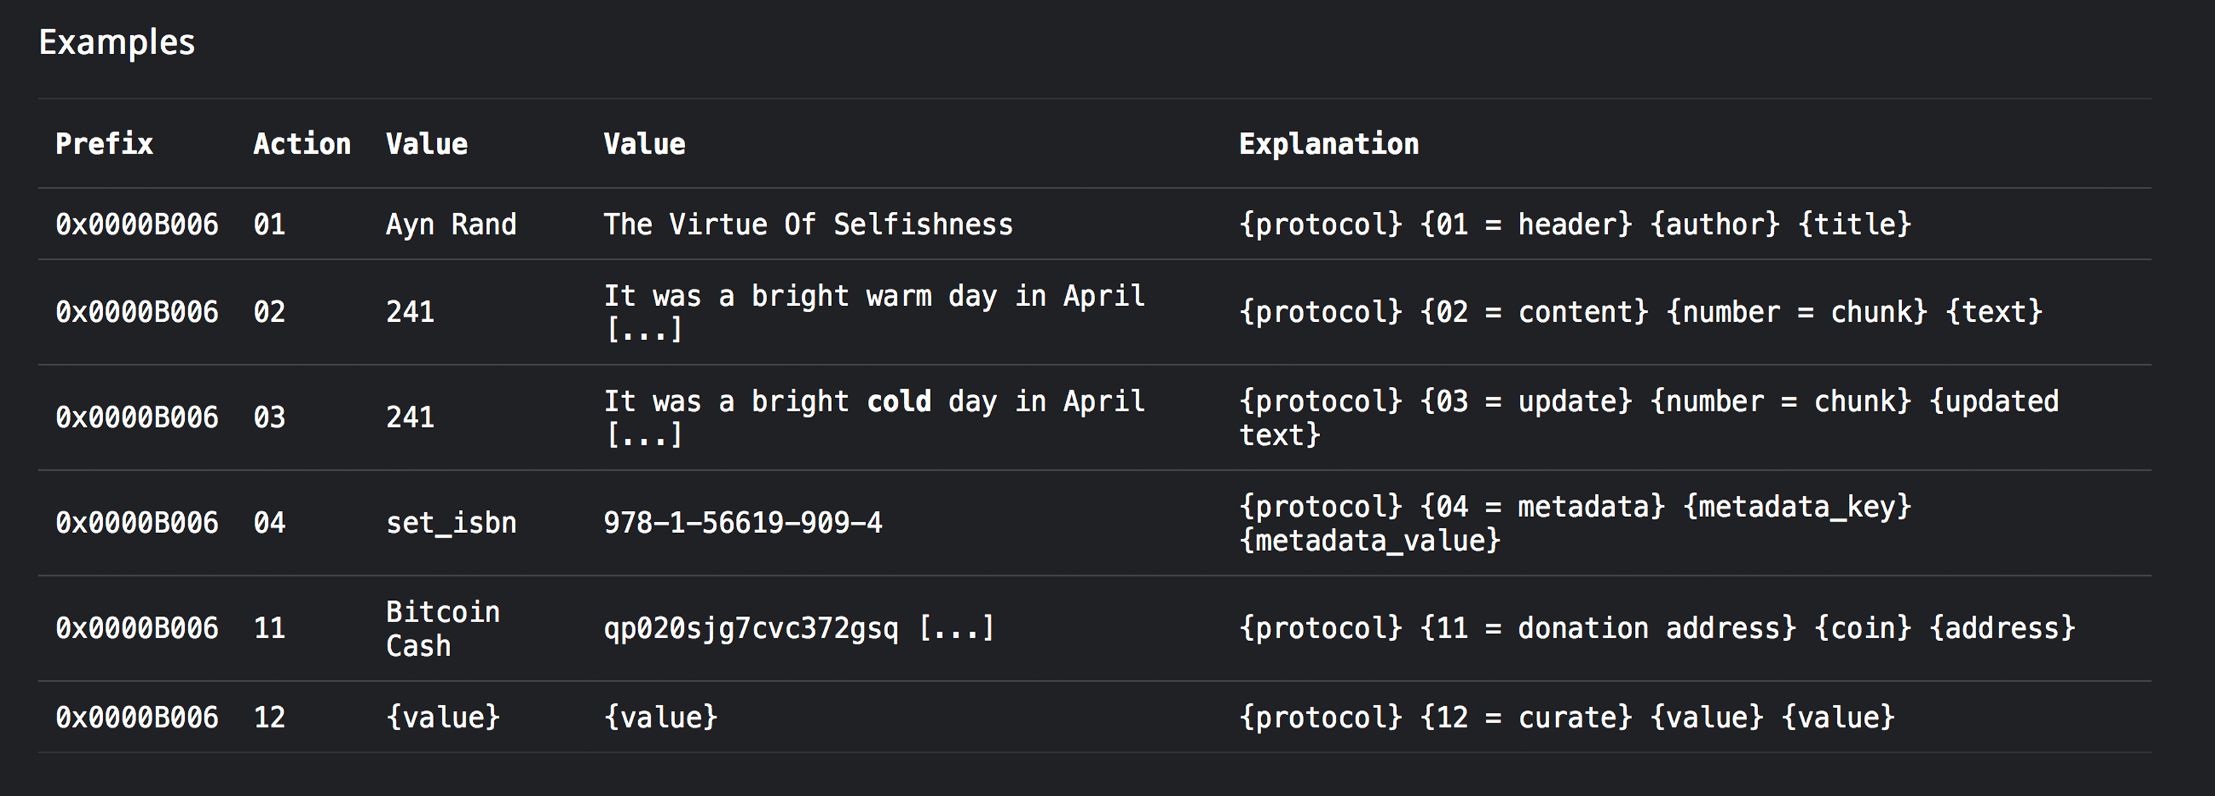Click the Bitcoin Cash cell

click(x=443, y=628)
